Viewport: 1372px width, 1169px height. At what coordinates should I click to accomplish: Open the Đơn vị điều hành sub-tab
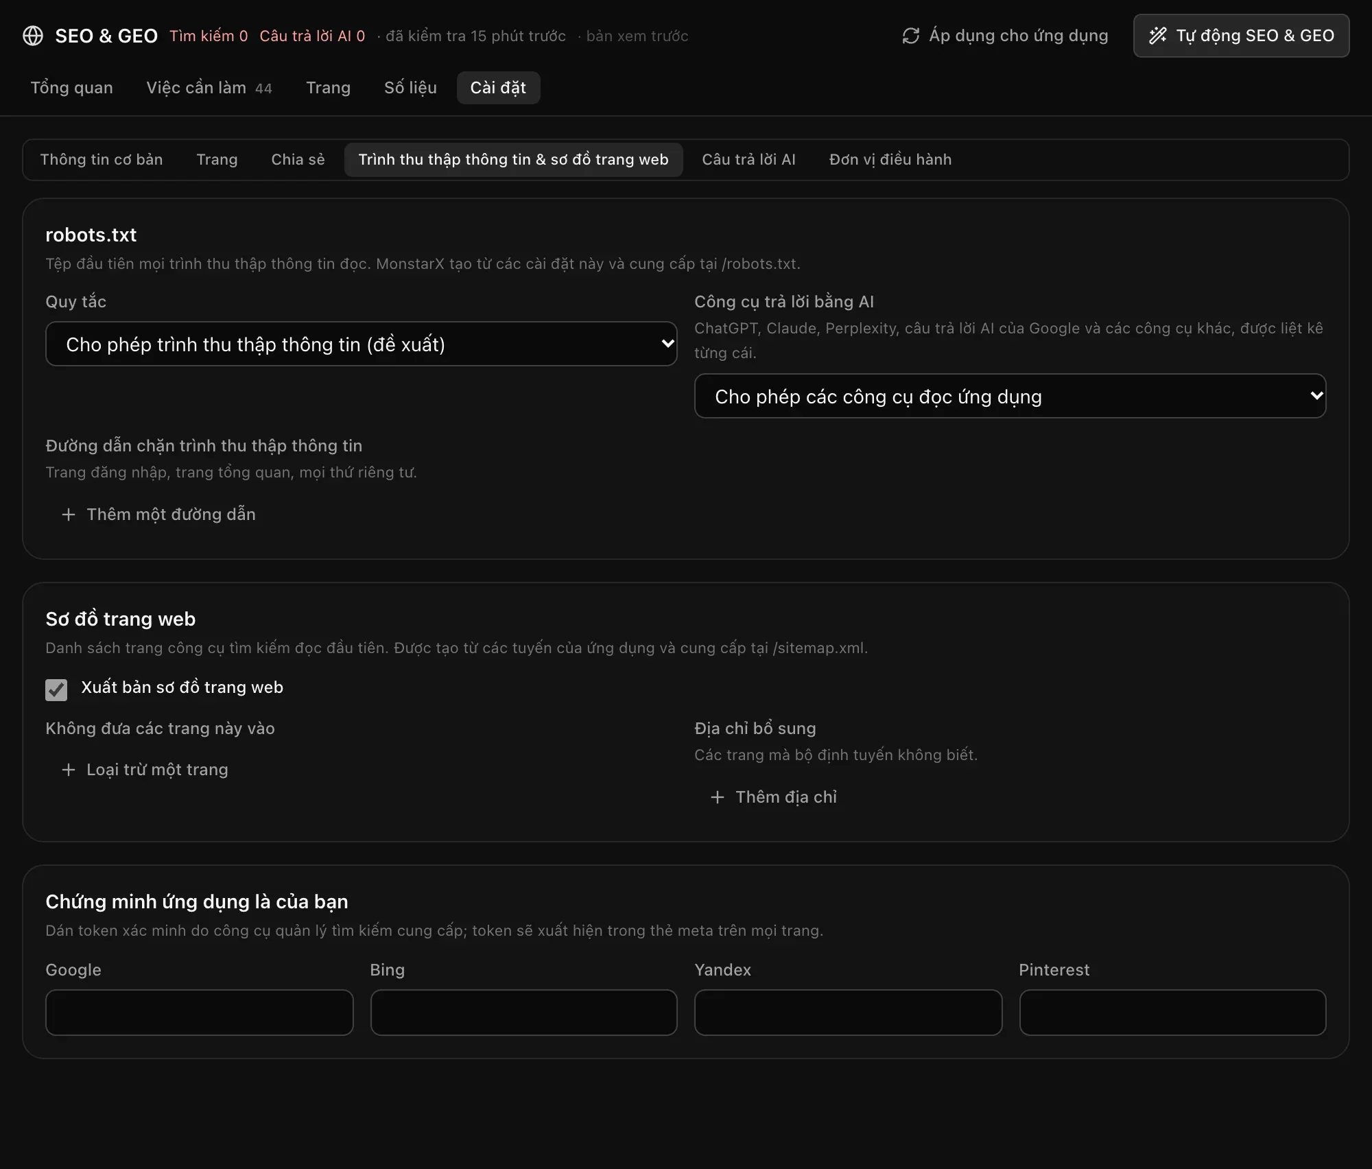pyautogui.click(x=890, y=160)
